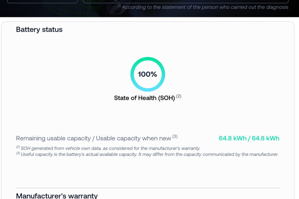Click marker (3) starting the Useful capacity footnote
This screenshot has width=299, height=199.
pyautogui.click(x=18, y=153)
